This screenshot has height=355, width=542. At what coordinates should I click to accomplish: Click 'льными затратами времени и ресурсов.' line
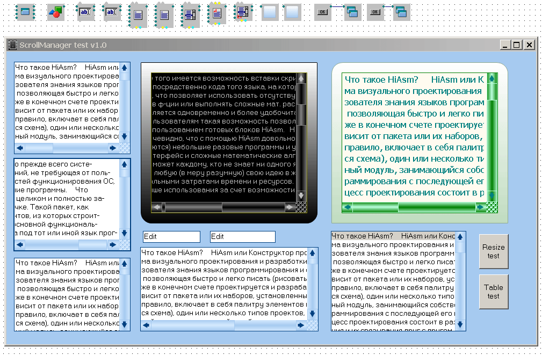click(x=223, y=181)
